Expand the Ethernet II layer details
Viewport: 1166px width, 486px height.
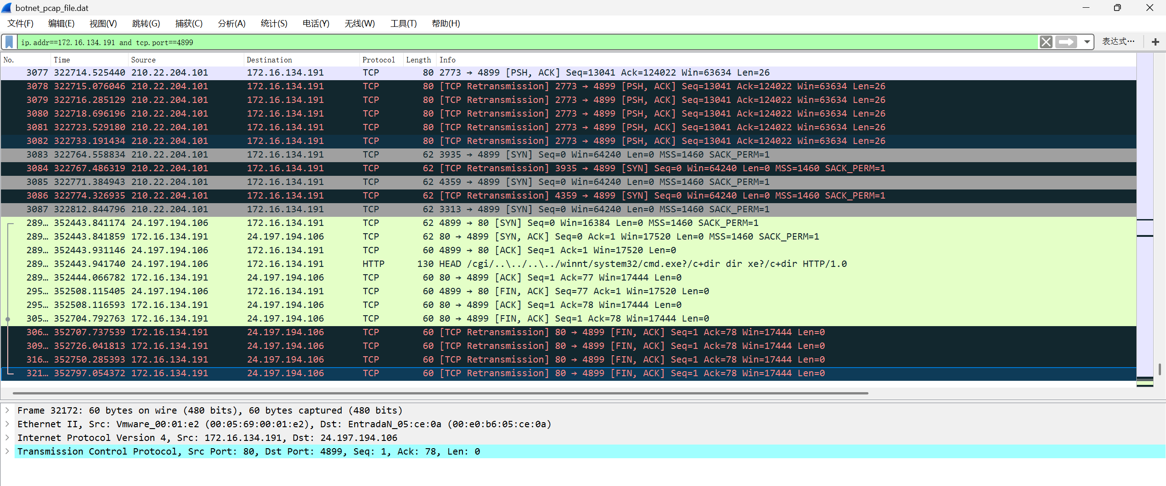(x=7, y=424)
